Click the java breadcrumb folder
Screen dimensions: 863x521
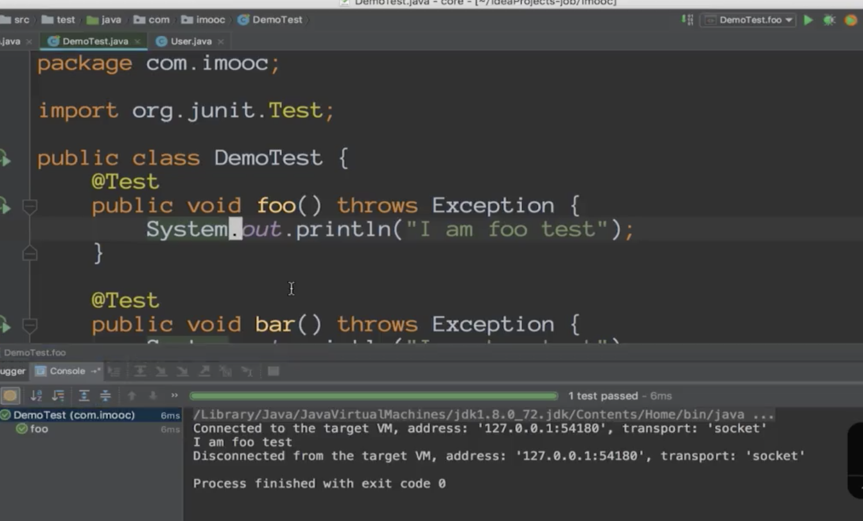coord(104,20)
